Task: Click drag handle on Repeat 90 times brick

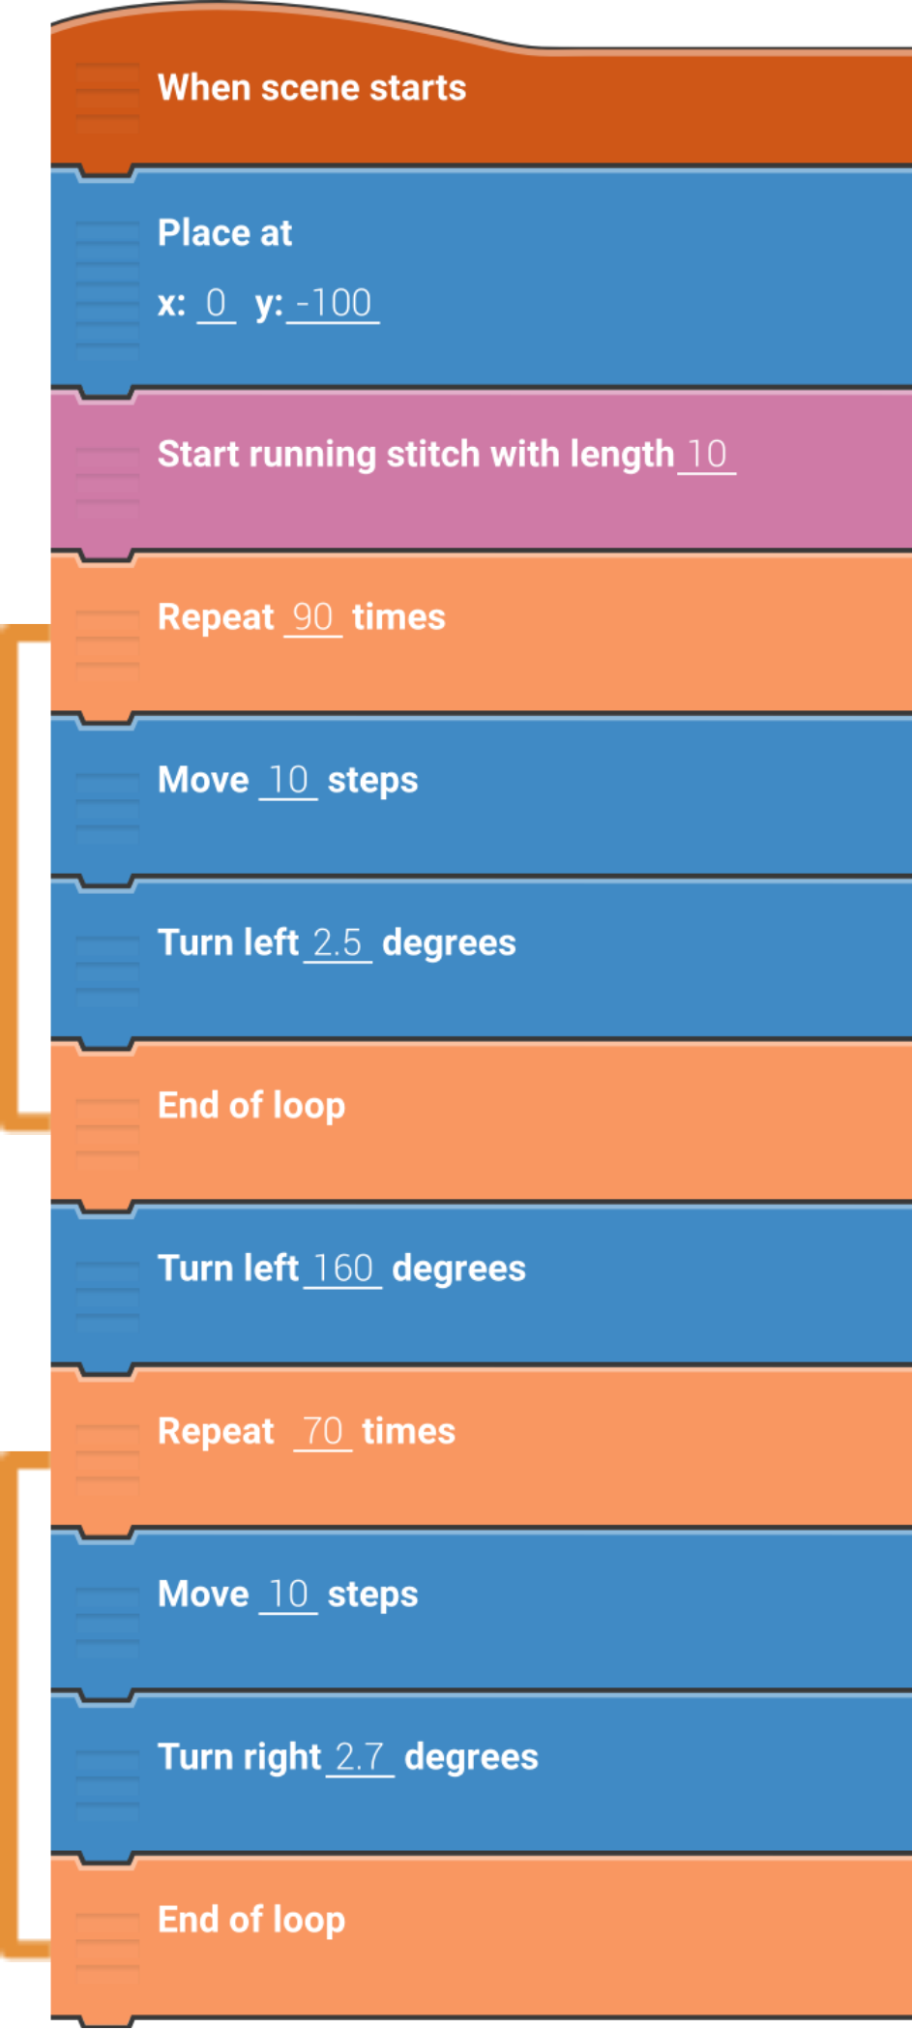Action: pyautogui.click(x=106, y=639)
